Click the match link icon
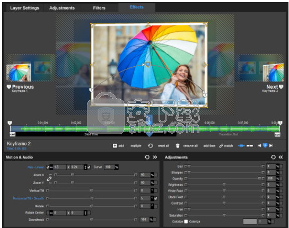This screenshot has width=289, height=228. (x=221, y=146)
